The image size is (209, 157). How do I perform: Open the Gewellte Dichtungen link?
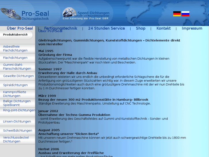(18, 76)
